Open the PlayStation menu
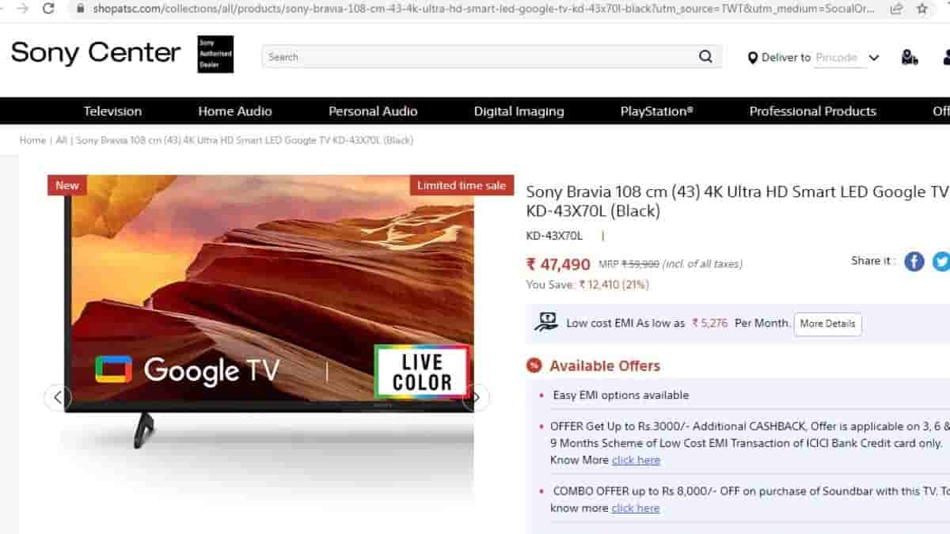Viewport: 950px width, 534px height. coord(656,112)
